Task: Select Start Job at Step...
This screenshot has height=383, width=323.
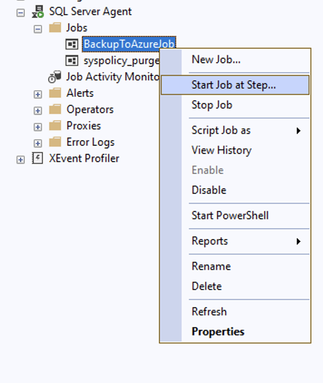Action: click(x=235, y=85)
